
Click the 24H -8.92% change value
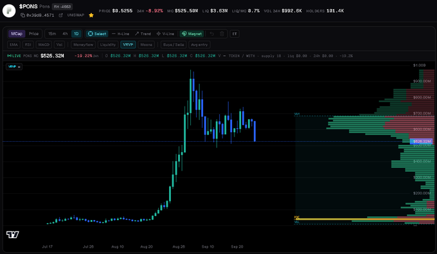pos(154,11)
